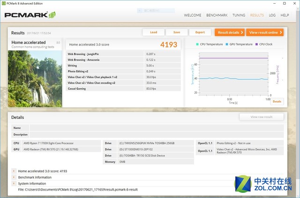Click the Home accelerated test title
This screenshot has height=198, width=300.
29,43
